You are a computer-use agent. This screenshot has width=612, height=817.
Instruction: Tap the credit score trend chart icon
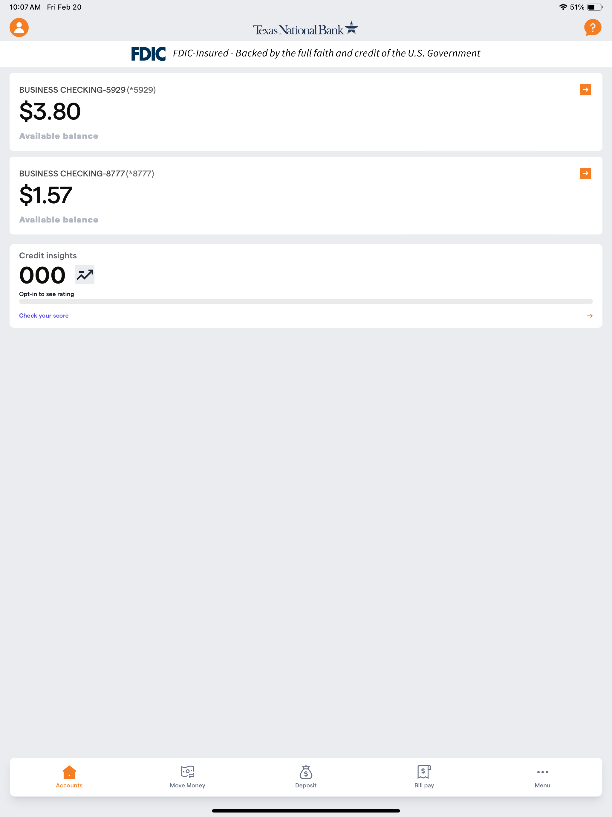(x=85, y=275)
